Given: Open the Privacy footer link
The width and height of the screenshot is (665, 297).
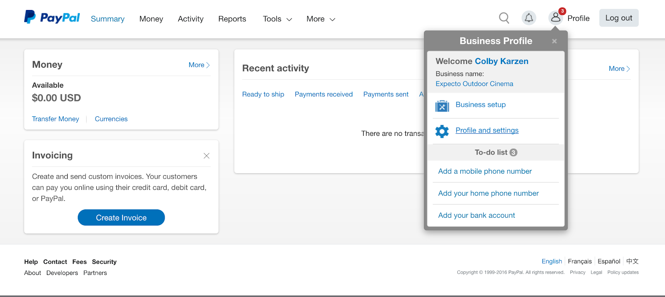Looking at the screenshot, I should point(577,272).
